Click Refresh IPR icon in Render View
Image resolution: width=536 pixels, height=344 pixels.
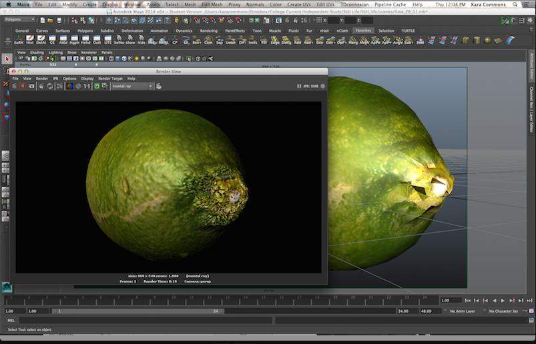pos(50,86)
